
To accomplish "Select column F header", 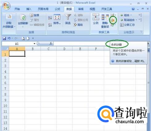I will pos(96,49).
